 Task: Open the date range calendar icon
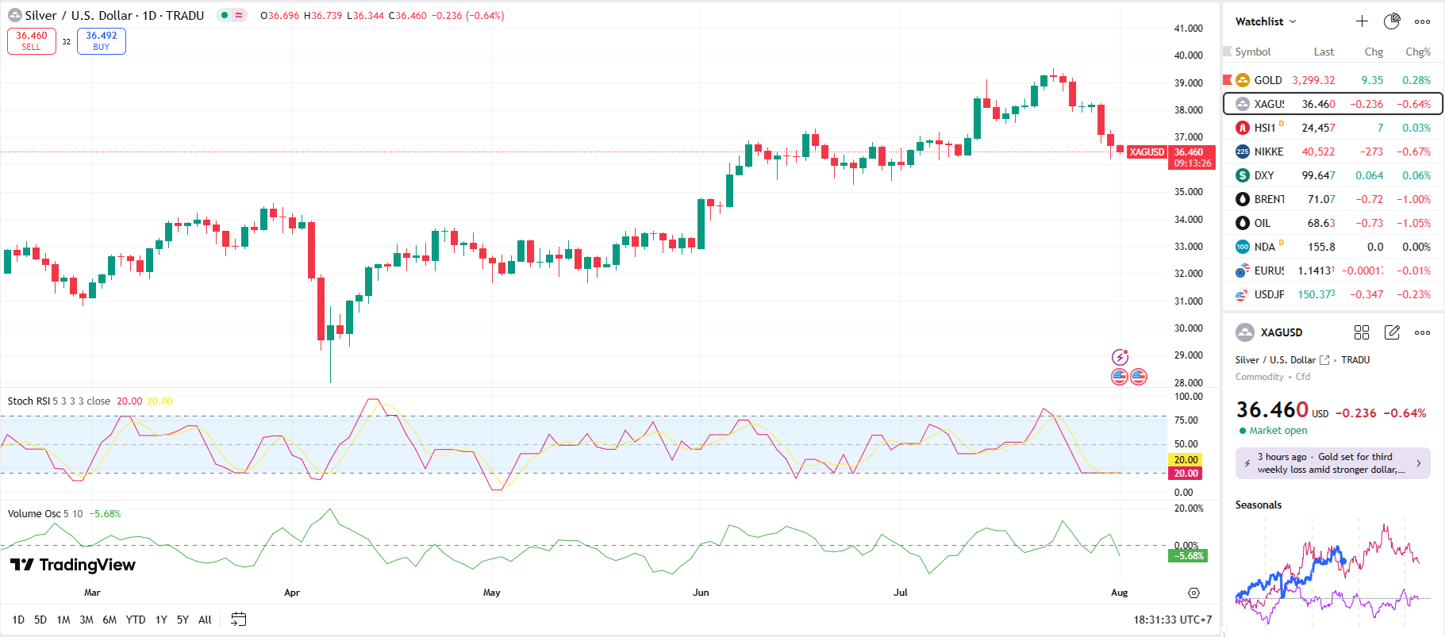pyautogui.click(x=238, y=620)
